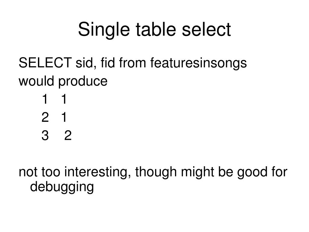Click the word 'interesting,' in the note
The image size is (309, 232).
[98, 172]
